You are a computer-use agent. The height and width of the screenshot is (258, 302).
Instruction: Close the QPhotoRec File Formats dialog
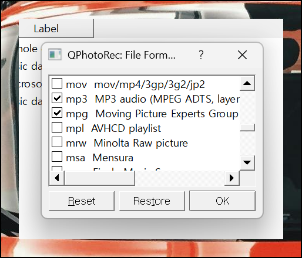pyautogui.click(x=242, y=55)
